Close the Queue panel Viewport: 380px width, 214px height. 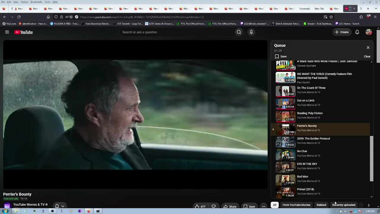(368, 48)
